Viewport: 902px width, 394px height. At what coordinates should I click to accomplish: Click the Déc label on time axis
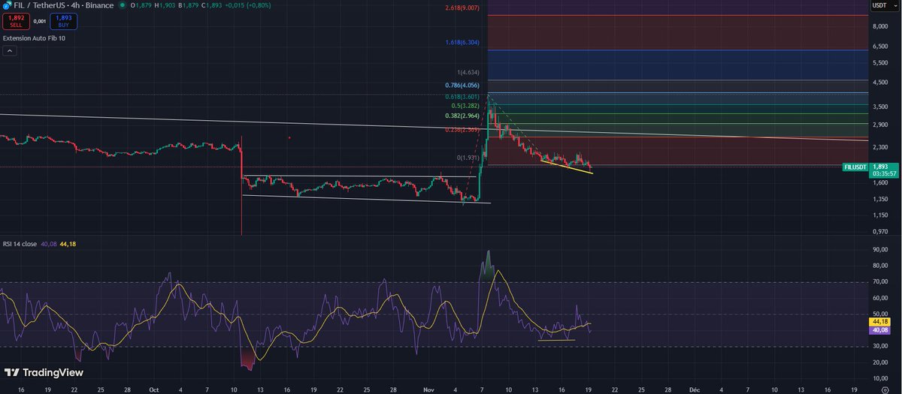695,391
